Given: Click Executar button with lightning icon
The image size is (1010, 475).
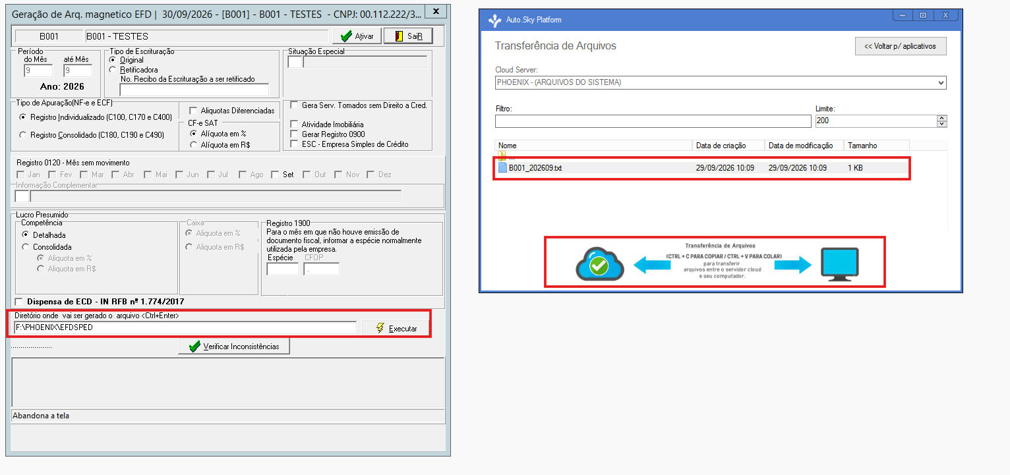Looking at the screenshot, I should pyautogui.click(x=396, y=328).
